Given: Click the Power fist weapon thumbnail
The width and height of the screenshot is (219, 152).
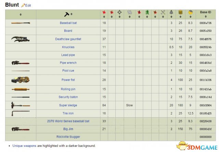Looking at the screenshot, I should click(x=21, y=80).
